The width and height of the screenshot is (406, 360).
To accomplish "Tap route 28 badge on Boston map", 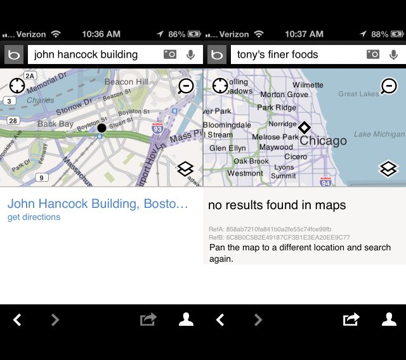I will [13, 121].
